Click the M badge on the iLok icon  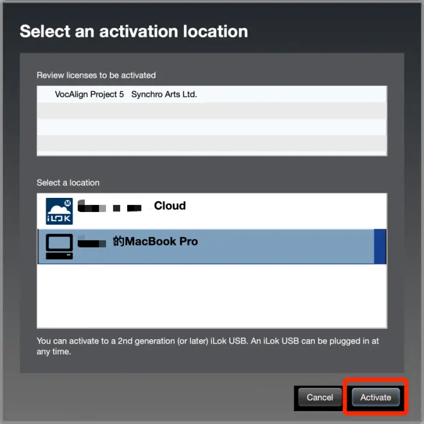point(67,203)
